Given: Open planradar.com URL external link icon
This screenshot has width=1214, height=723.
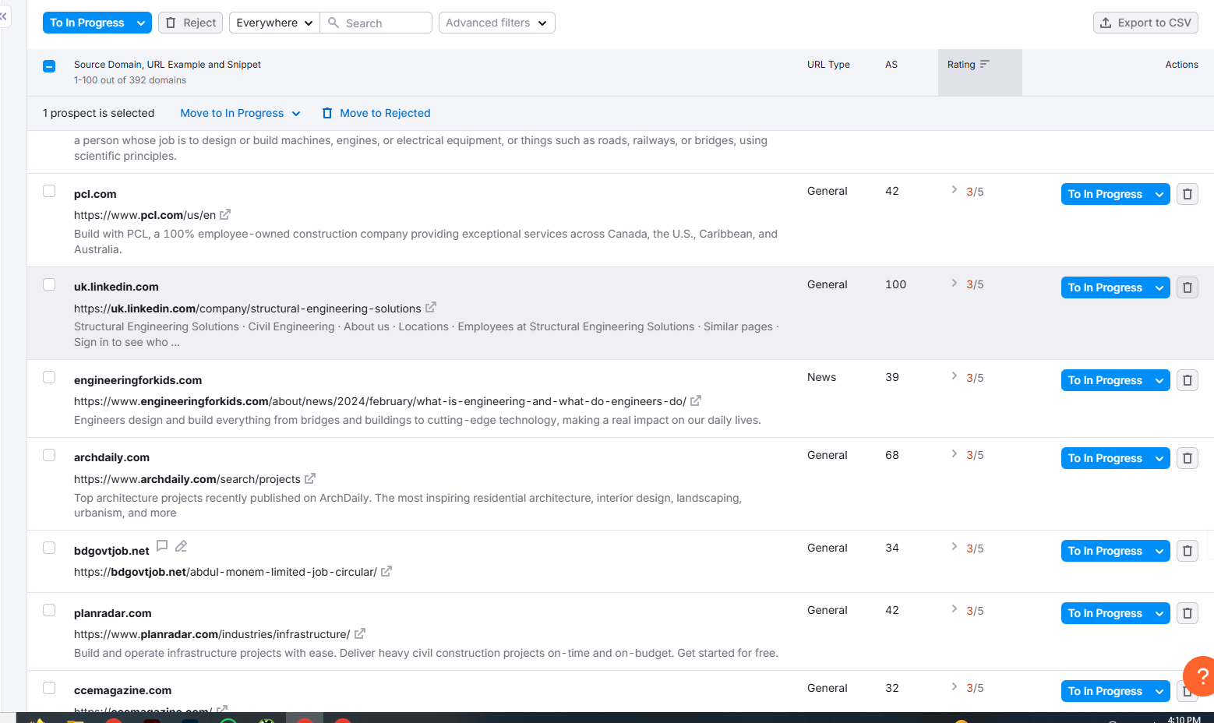Looking at the screenshot, I should click(x=360, y=634).
